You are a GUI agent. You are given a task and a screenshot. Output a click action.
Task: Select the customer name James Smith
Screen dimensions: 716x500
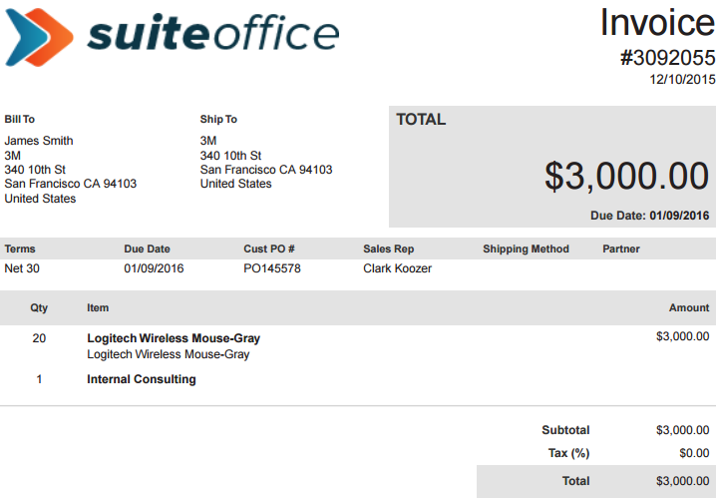(39, 141)
